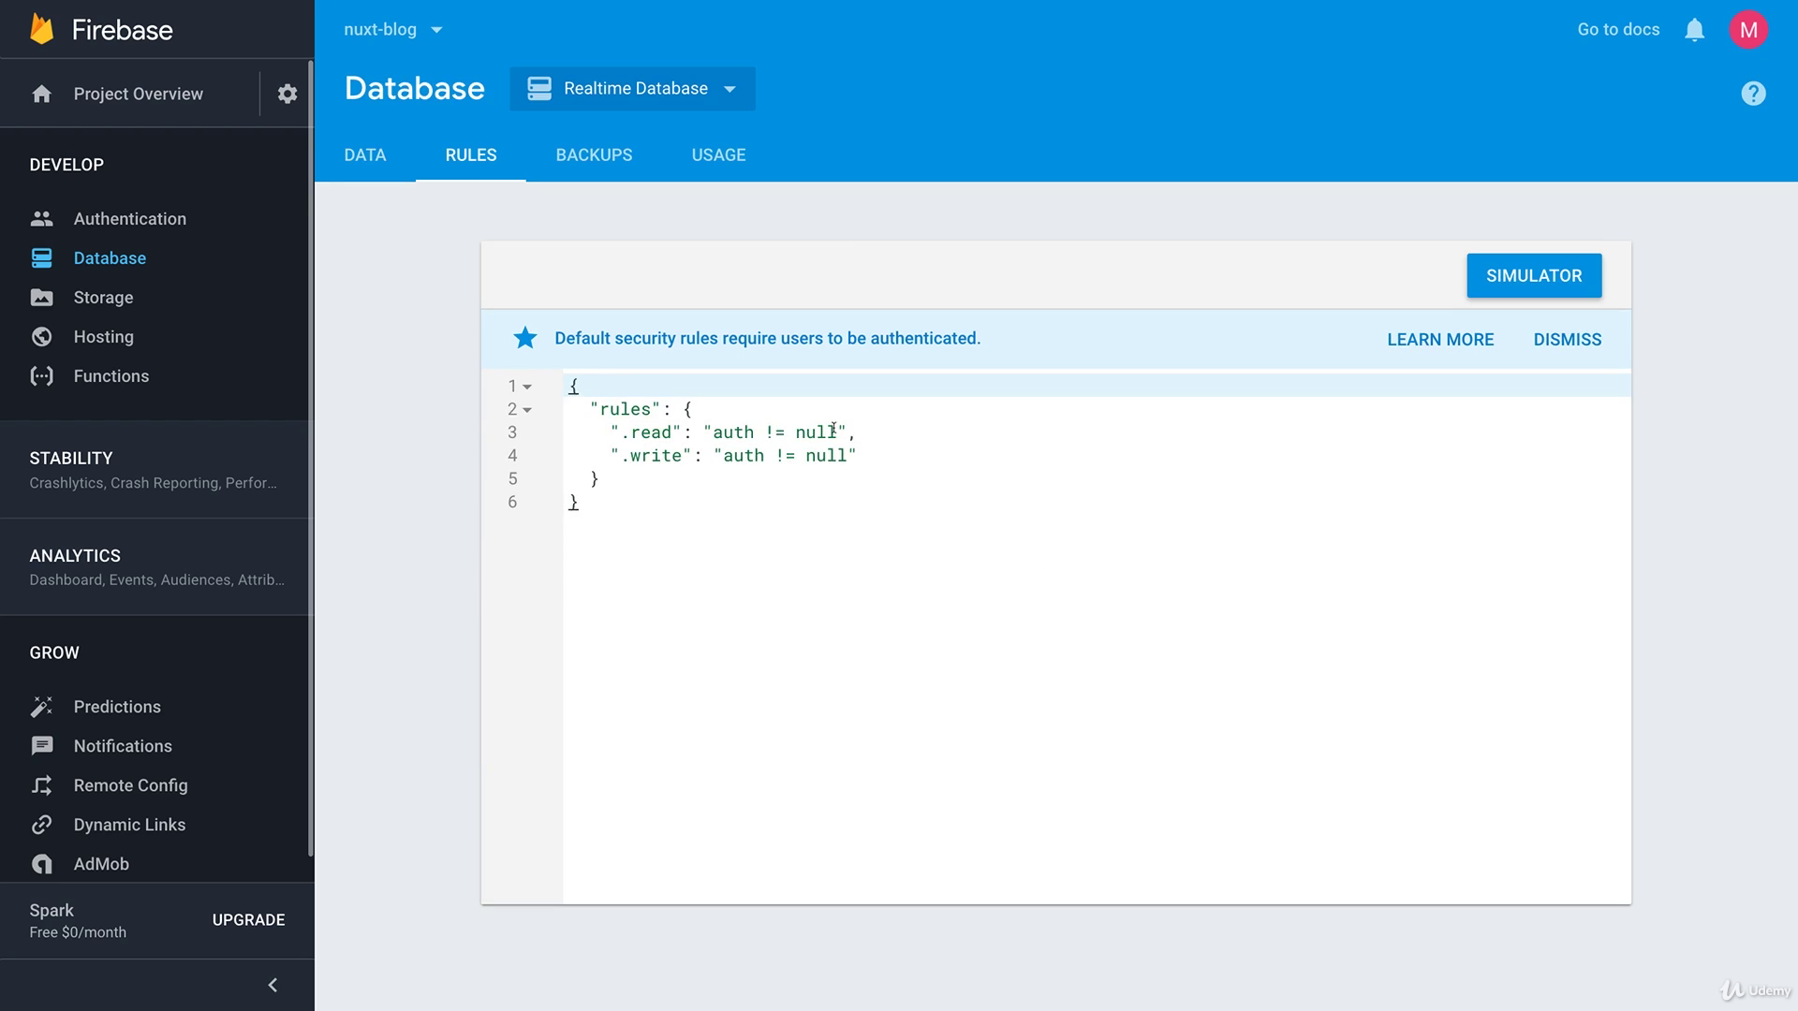The height and width of the screenshot is (1011, 1798).
Task: Open Authentication in the sidebar
Action: pos(130,218)
